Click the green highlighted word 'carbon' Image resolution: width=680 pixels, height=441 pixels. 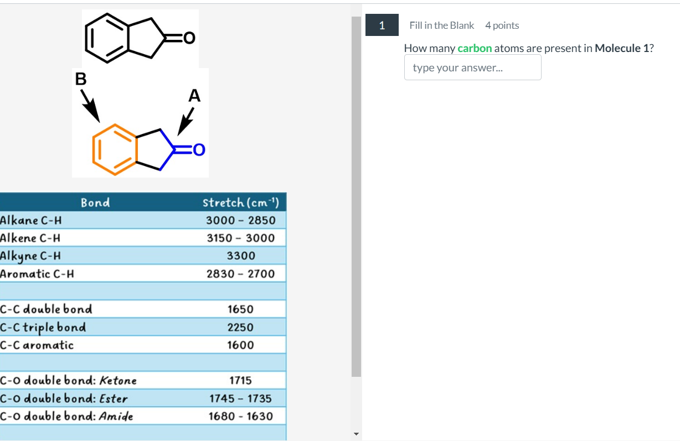(474, 48)
